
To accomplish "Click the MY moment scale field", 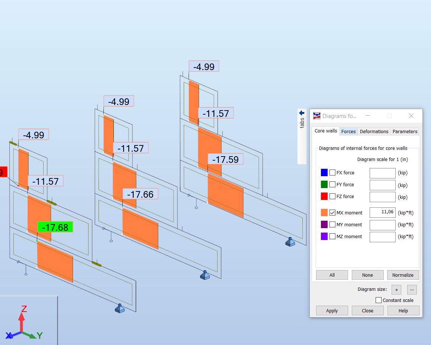I will pos(382,225).
